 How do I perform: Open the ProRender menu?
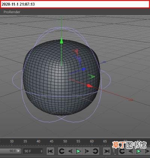pyautogui.click(x=12, y=12)
